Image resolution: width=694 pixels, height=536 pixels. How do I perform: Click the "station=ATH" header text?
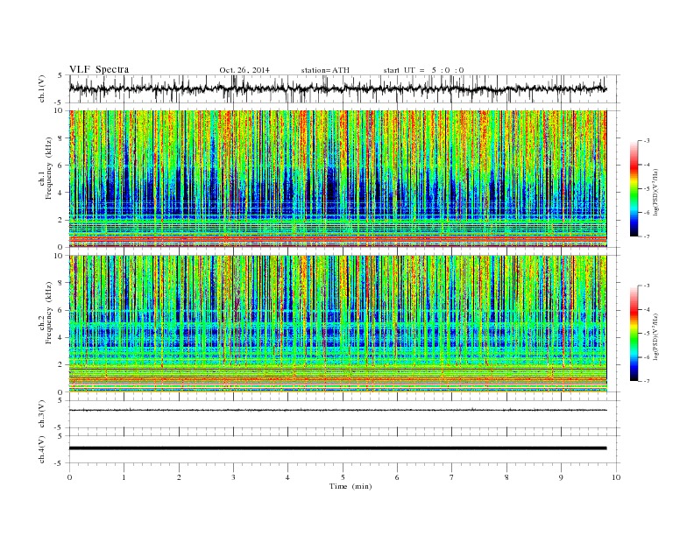pyautogui.click(x=325, y=70)
